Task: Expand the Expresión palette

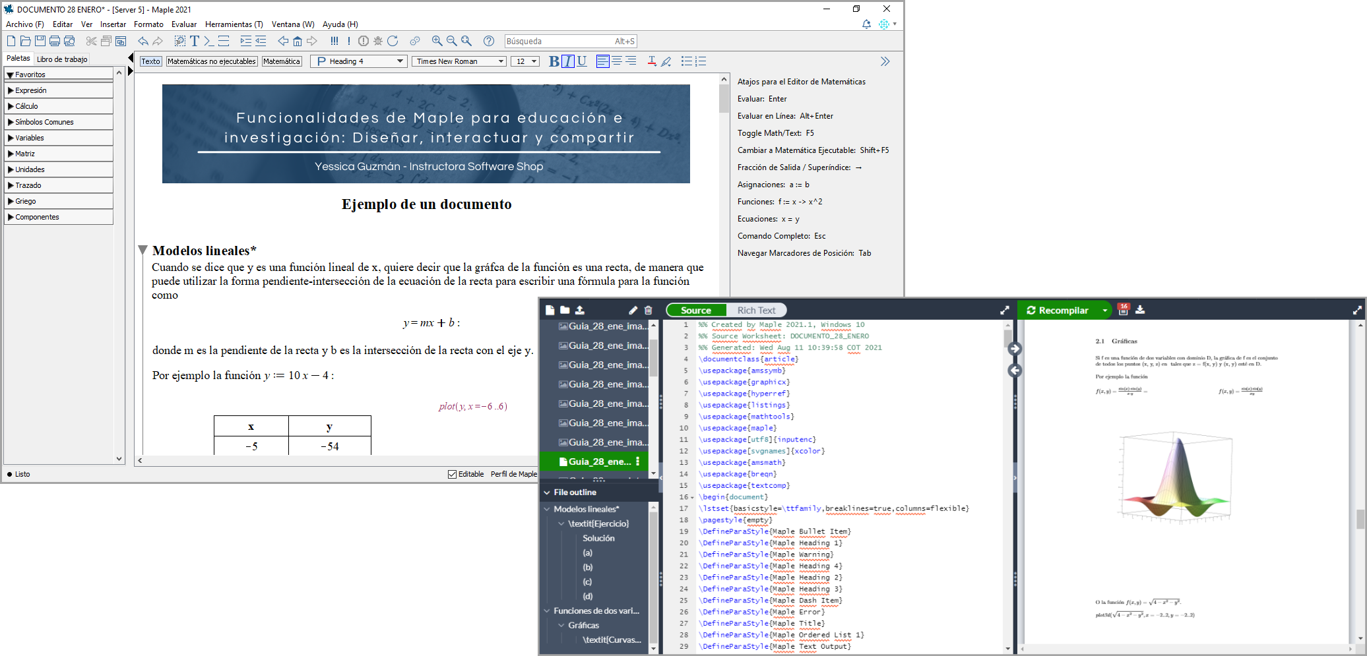Action: coord(59,90)
